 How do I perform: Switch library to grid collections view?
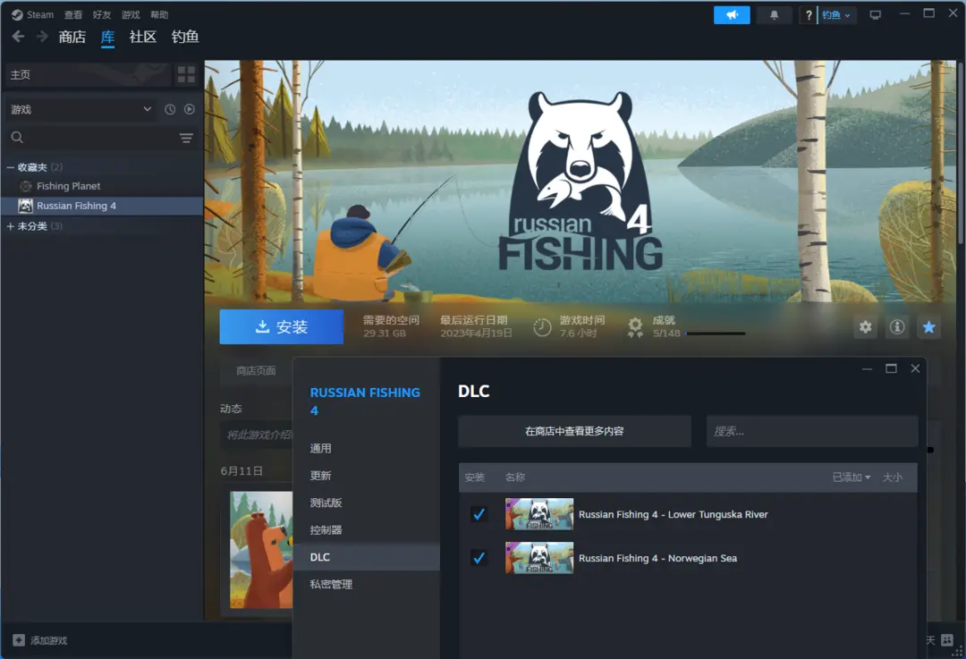click(186, 74)
